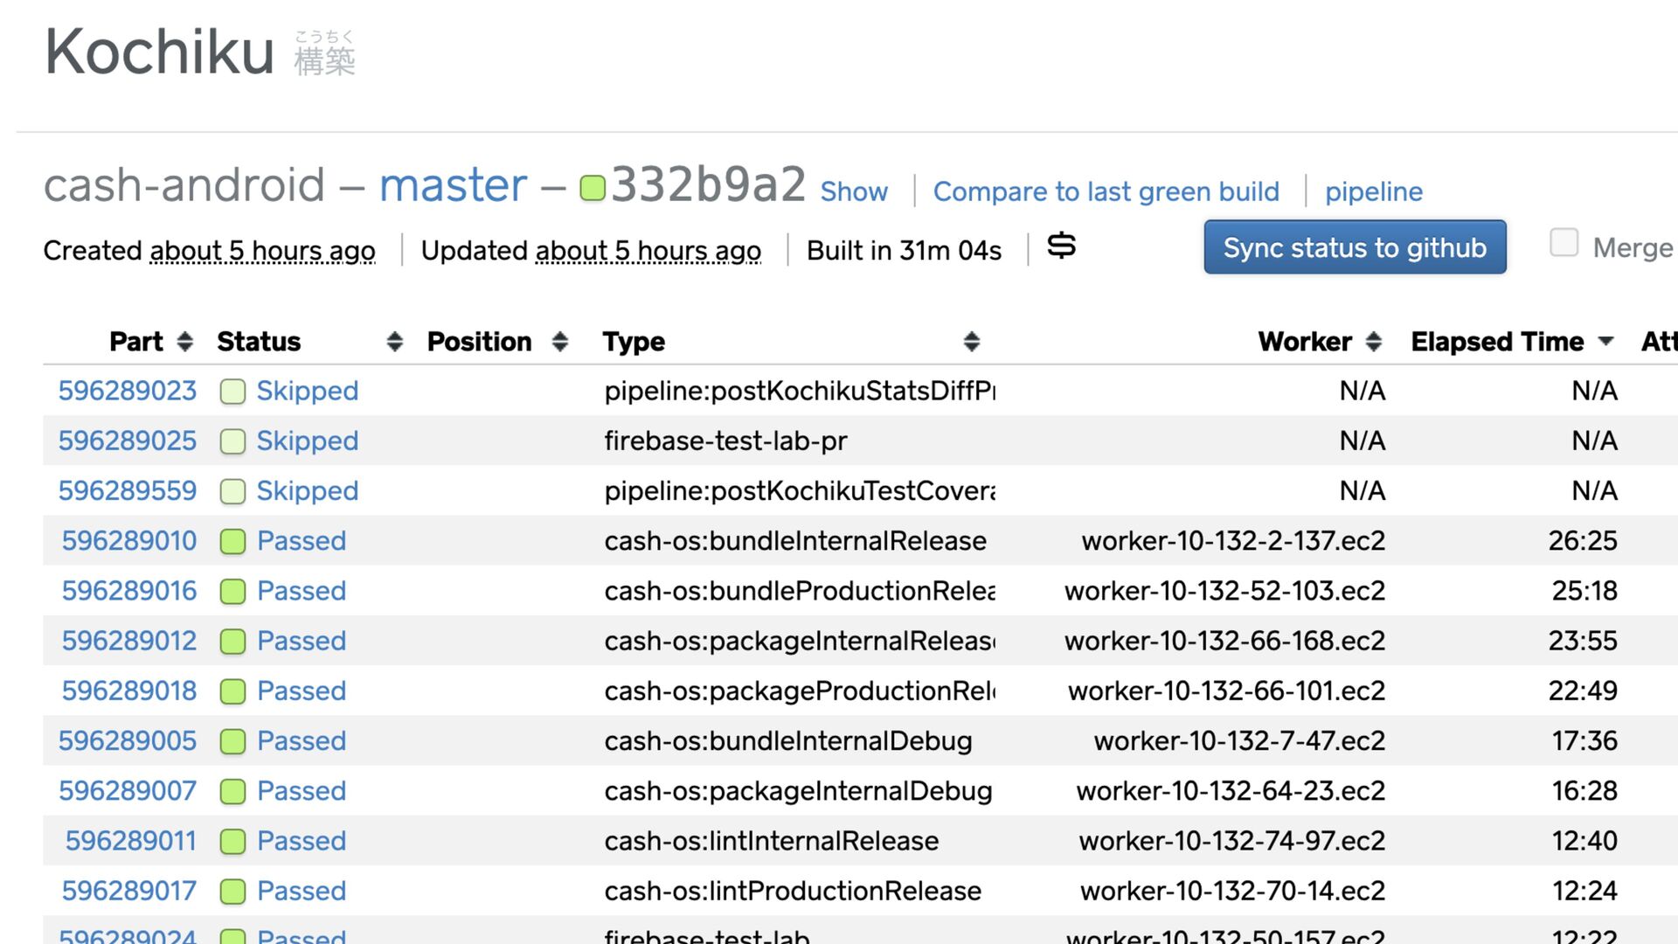The height and width of the screenshot is (944, 1678).
Task: Click the Position column sort arrows
Action: [560, 342]
